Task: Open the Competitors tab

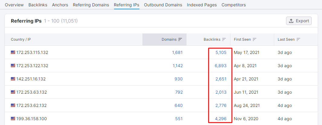Action: pyautogui.click(x=233, y=5)
